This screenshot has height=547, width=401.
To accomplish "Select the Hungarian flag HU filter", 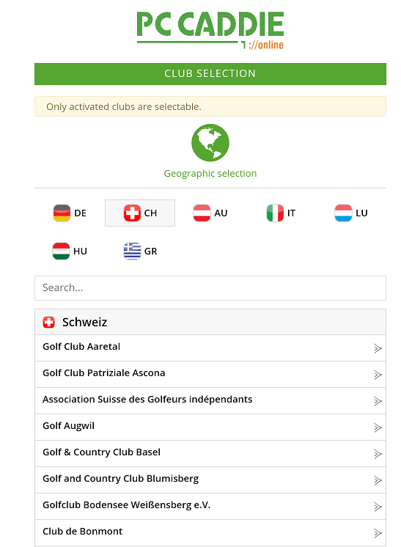I will [70, 252].
